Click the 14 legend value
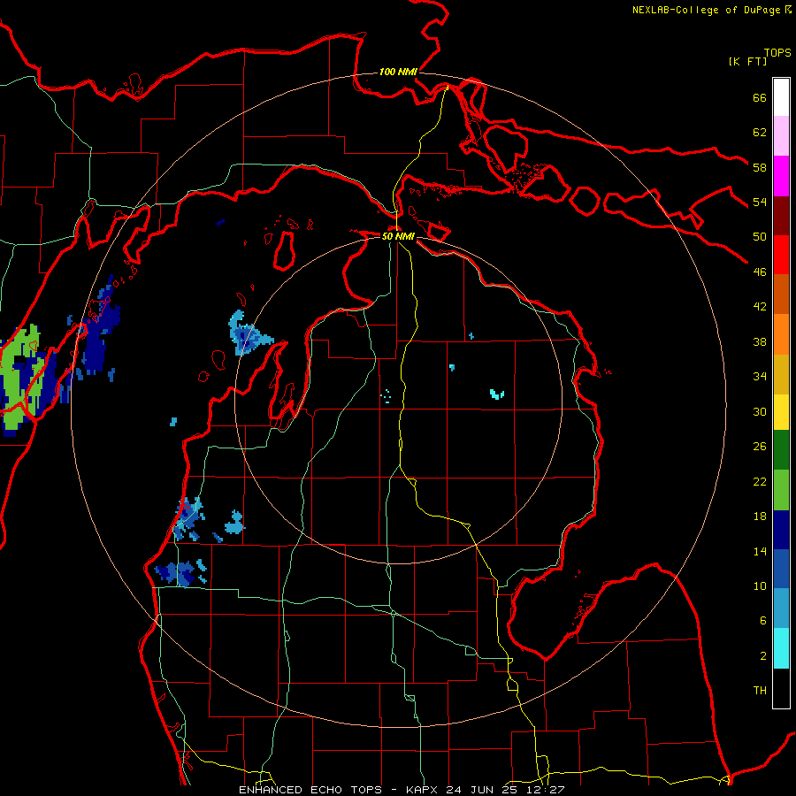This screenshot has width=796, height=796. tap(760, 551)
